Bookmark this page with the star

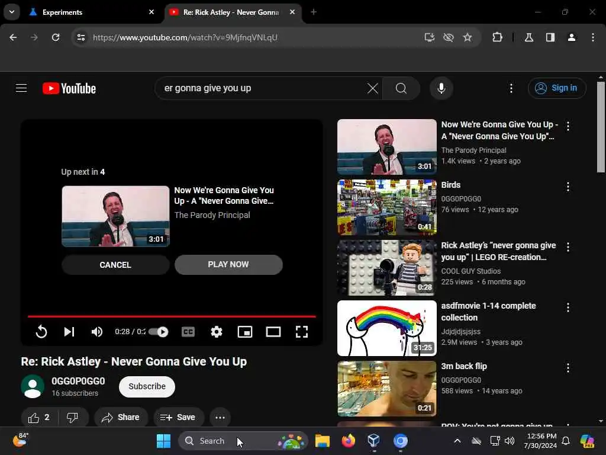(468, 37)
